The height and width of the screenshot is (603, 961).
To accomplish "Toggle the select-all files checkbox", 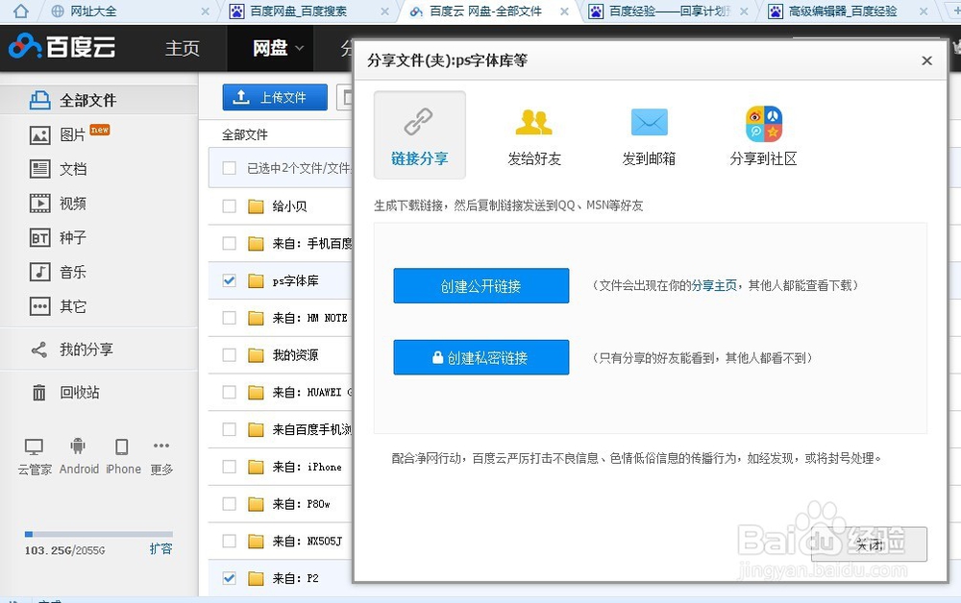I will [230, 168].
